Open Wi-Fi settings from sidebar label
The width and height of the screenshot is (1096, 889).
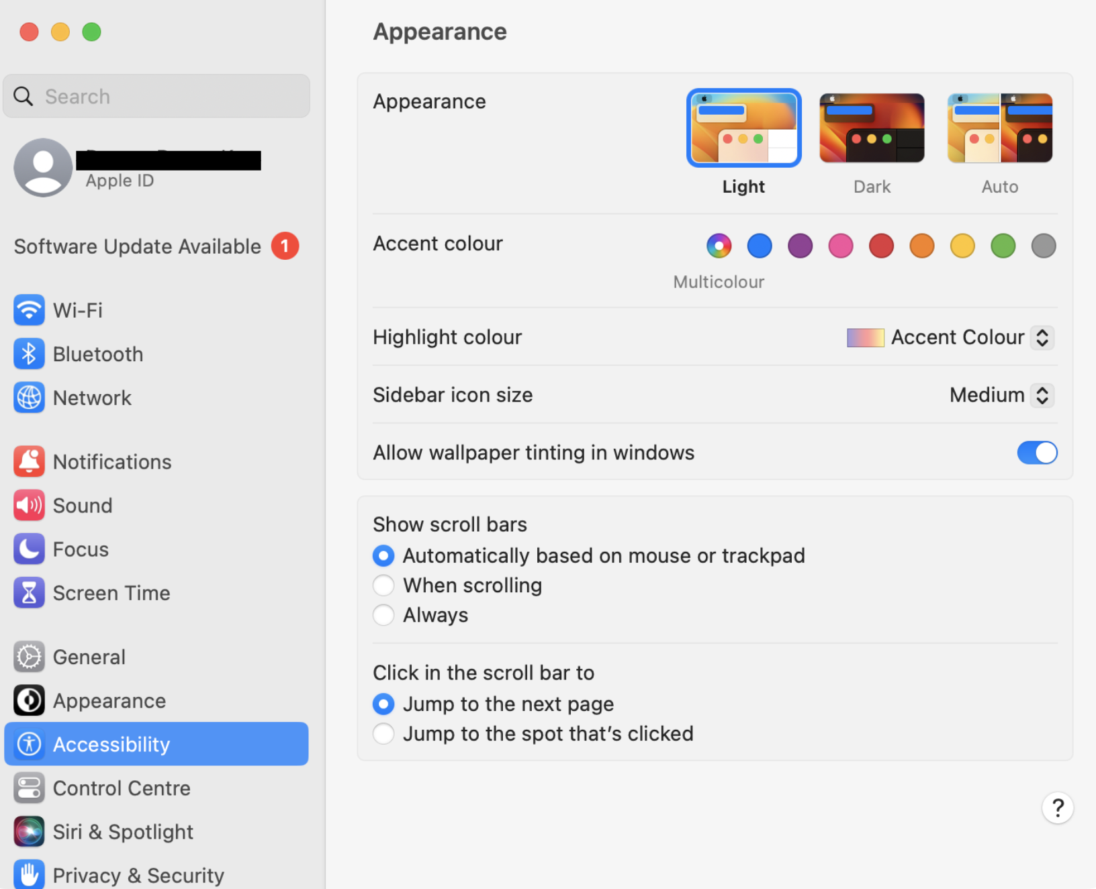tap(78, 310)
